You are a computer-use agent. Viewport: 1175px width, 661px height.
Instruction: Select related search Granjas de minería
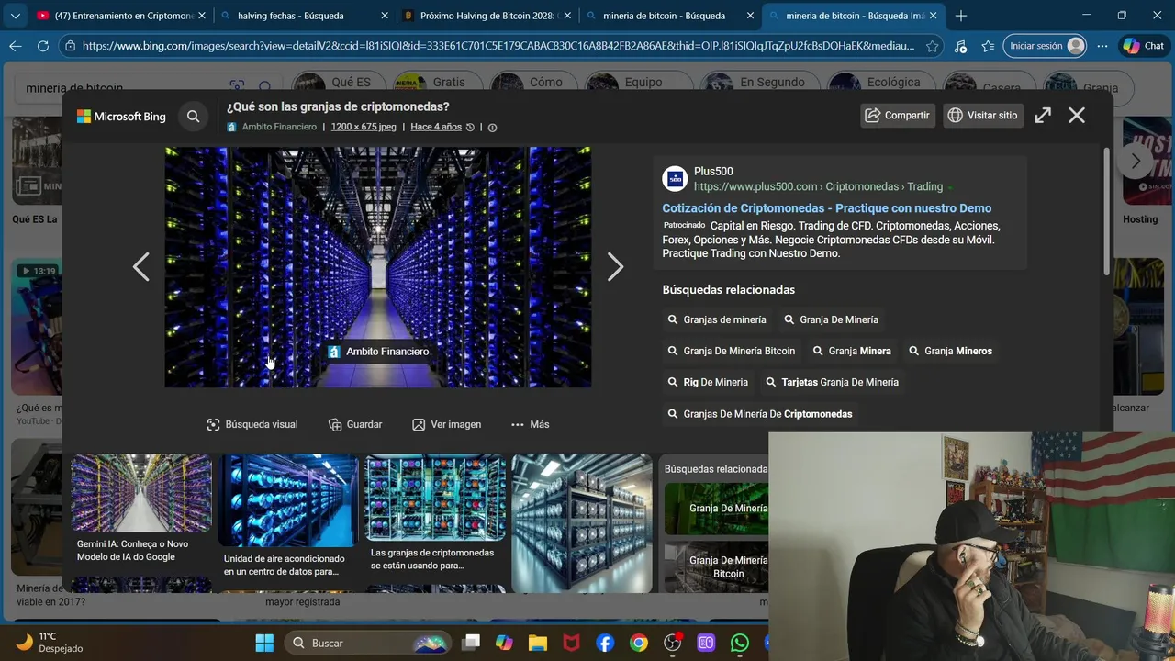[x=716, y=319]
